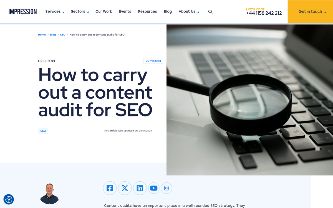Open Resources in the navigation
The height and width of the screenshot is (208, 333).
click(148, 12)
